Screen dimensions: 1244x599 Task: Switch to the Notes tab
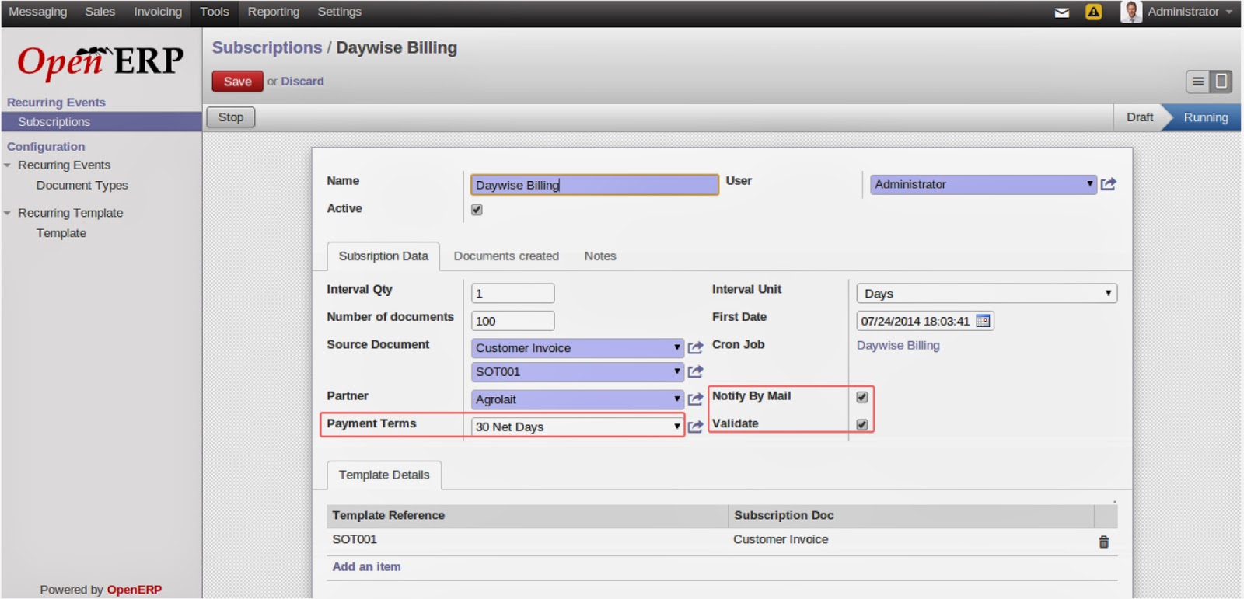600,256
